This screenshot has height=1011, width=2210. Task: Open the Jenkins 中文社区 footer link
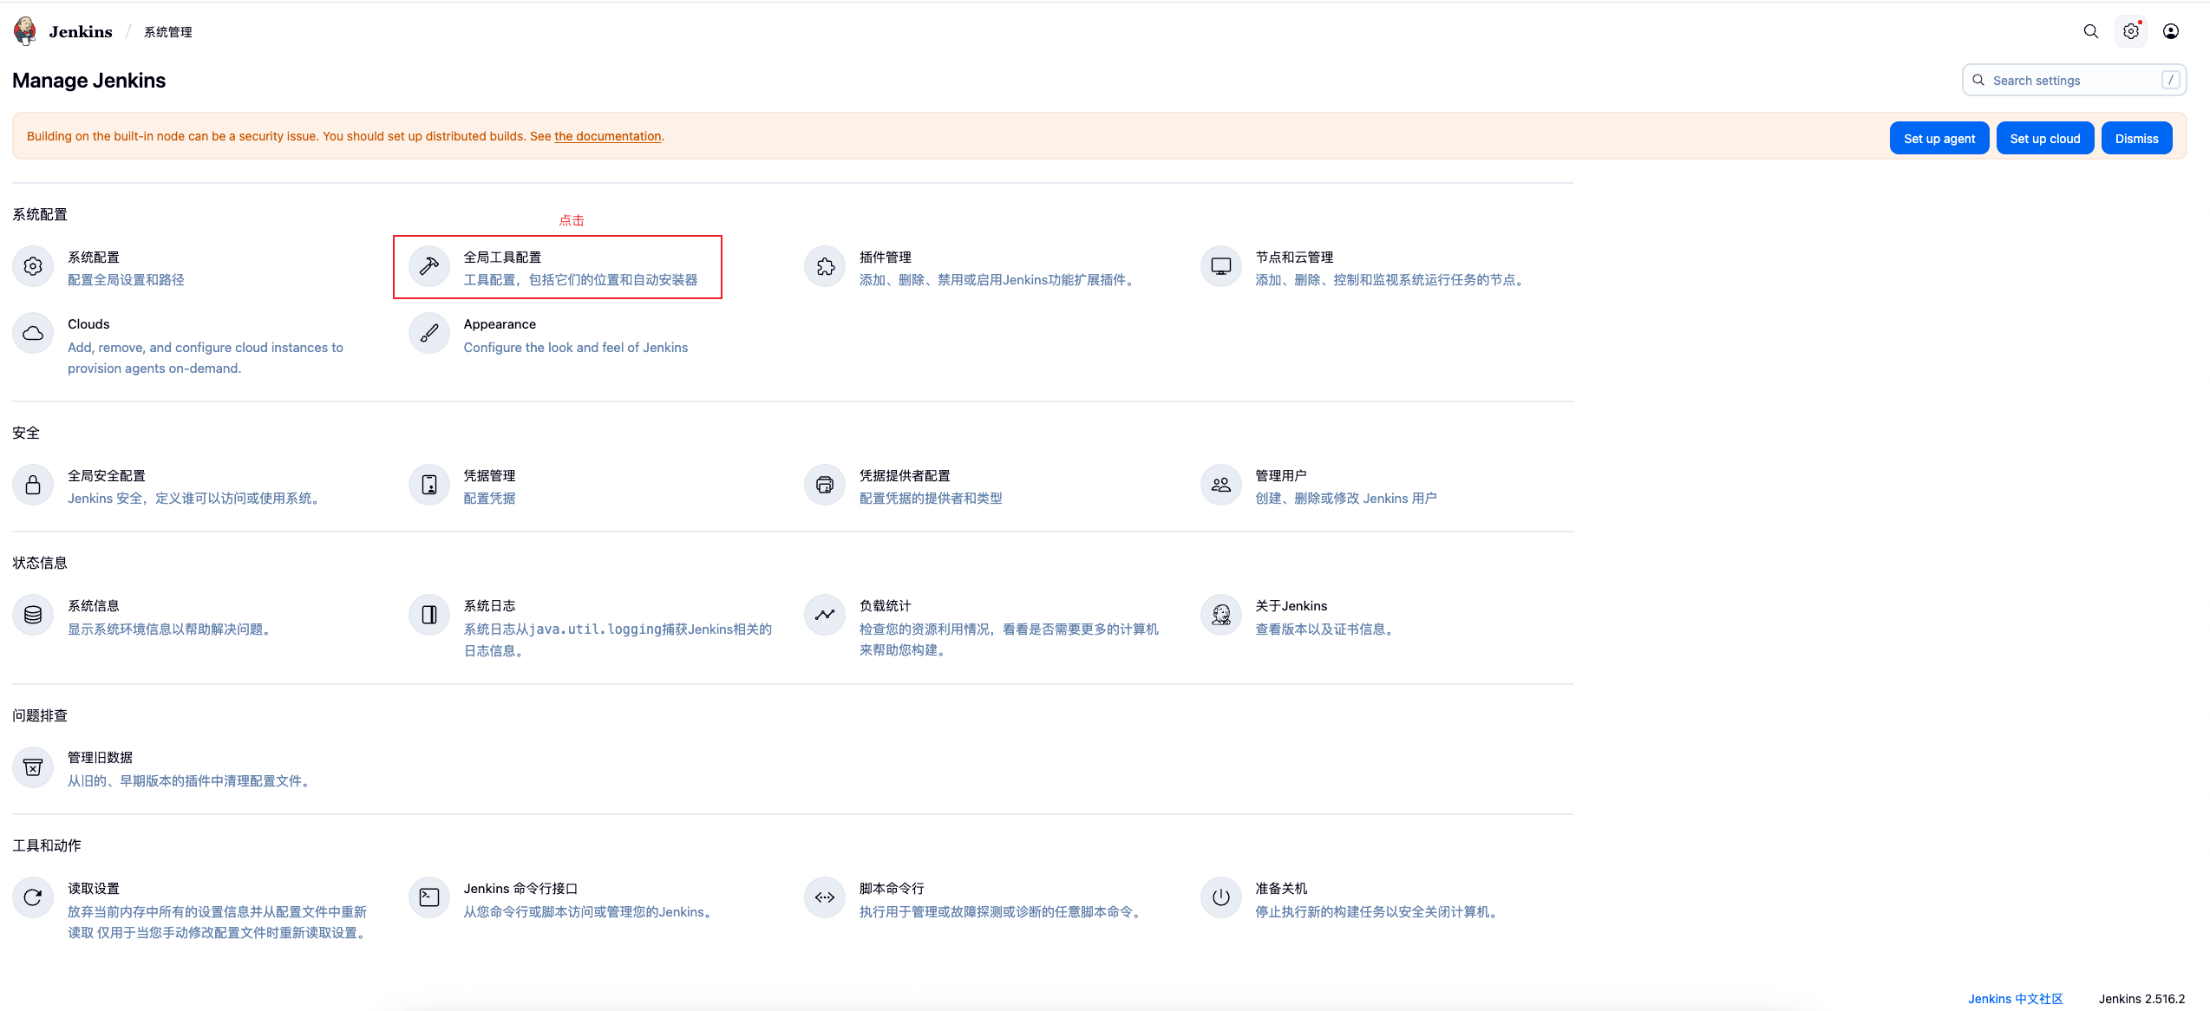point(2015,999)
